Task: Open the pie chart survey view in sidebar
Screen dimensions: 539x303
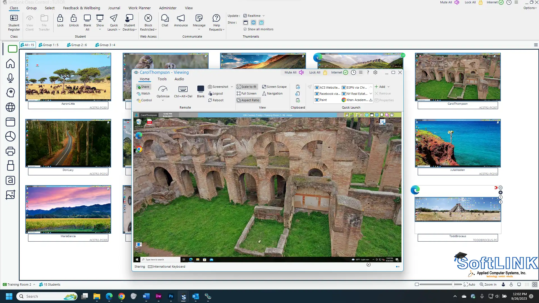Action: pos(10,136)
